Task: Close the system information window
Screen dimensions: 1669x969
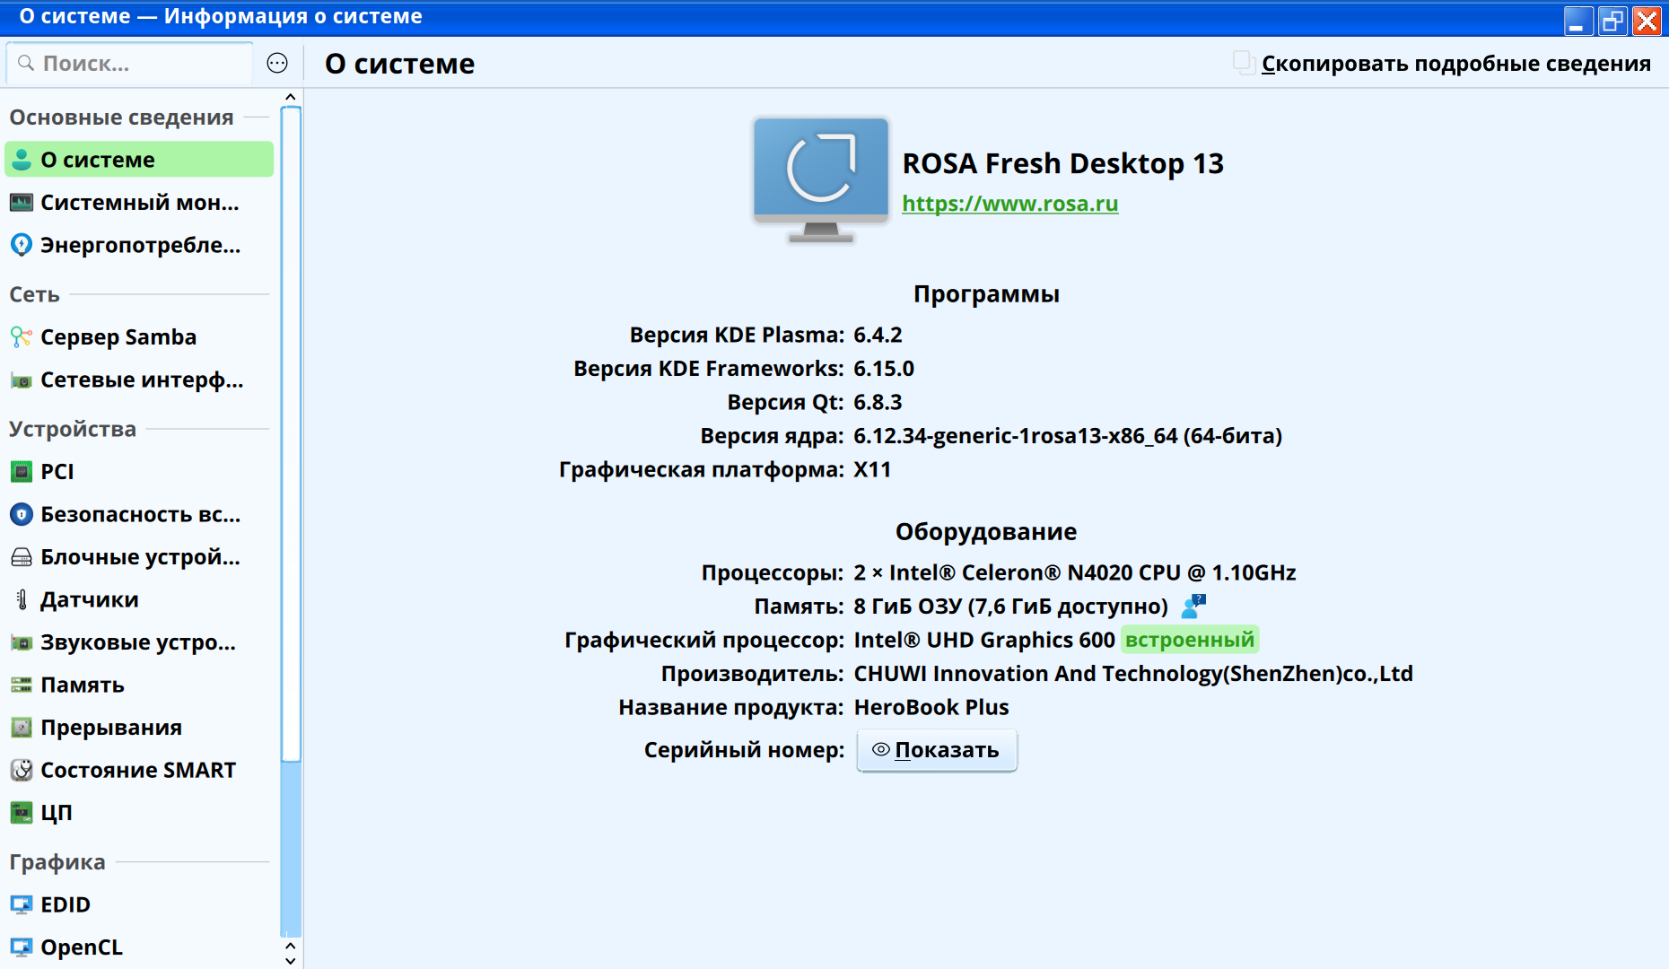Action: click(x=1647, y=20)
